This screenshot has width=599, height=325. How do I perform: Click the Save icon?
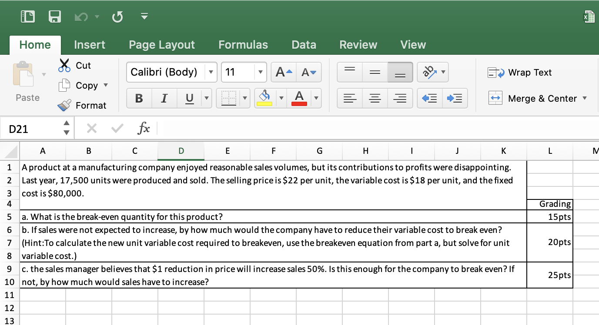[x=55, y=16]
